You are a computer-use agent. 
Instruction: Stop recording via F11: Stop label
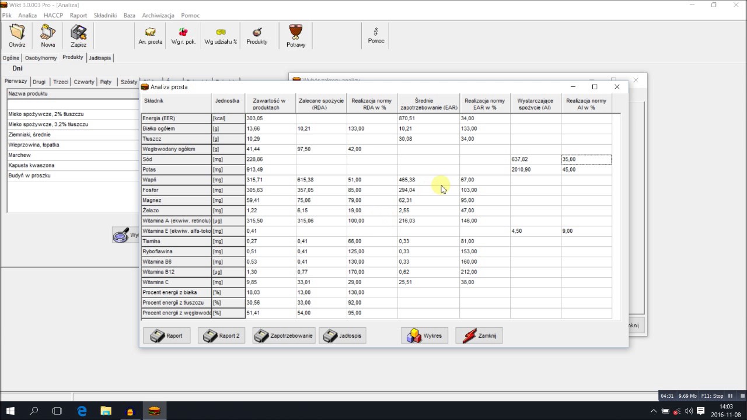click(712, 396)
